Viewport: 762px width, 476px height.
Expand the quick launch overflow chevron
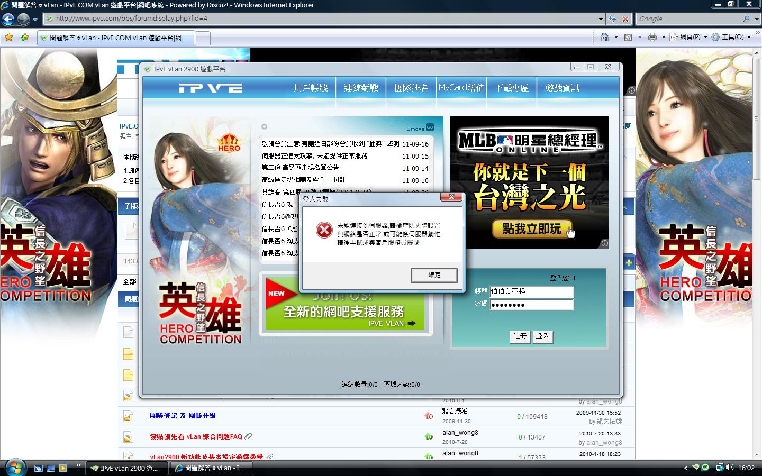(x=79, y=465)
